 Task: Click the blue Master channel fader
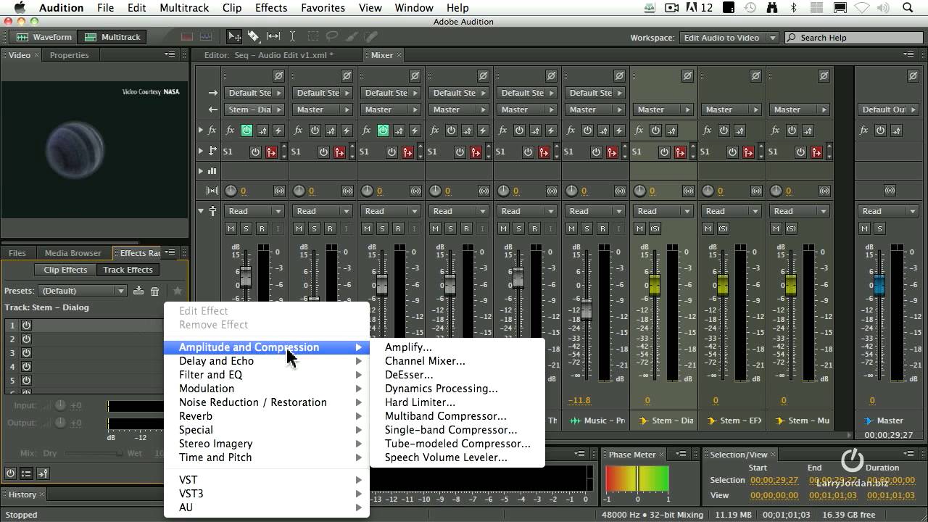click(879, 284)
